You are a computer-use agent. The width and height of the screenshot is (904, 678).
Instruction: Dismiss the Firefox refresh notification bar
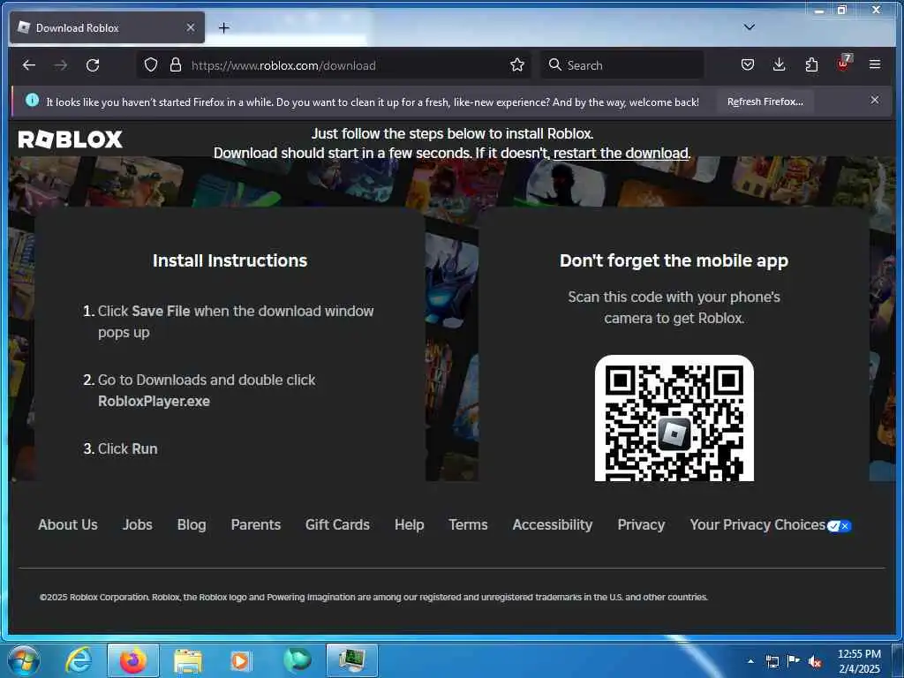(x=875, y=101)
